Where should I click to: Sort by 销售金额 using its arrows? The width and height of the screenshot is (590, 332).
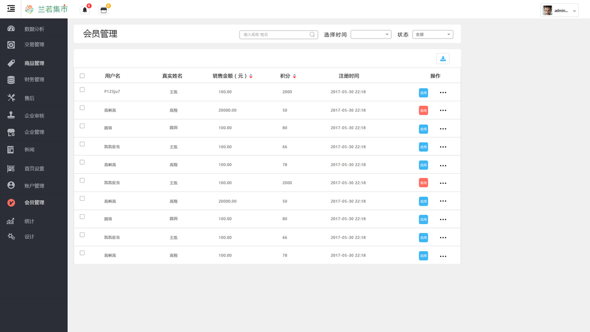[x=251, y=76]
